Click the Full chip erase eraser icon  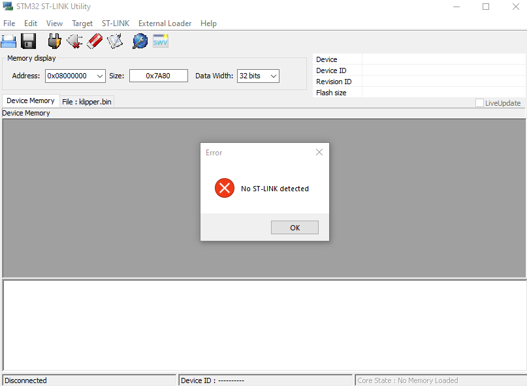click(95, 42)
